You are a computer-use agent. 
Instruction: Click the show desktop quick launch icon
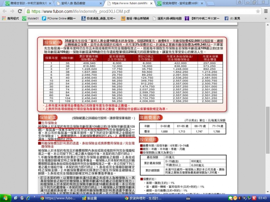pos(16,198)
